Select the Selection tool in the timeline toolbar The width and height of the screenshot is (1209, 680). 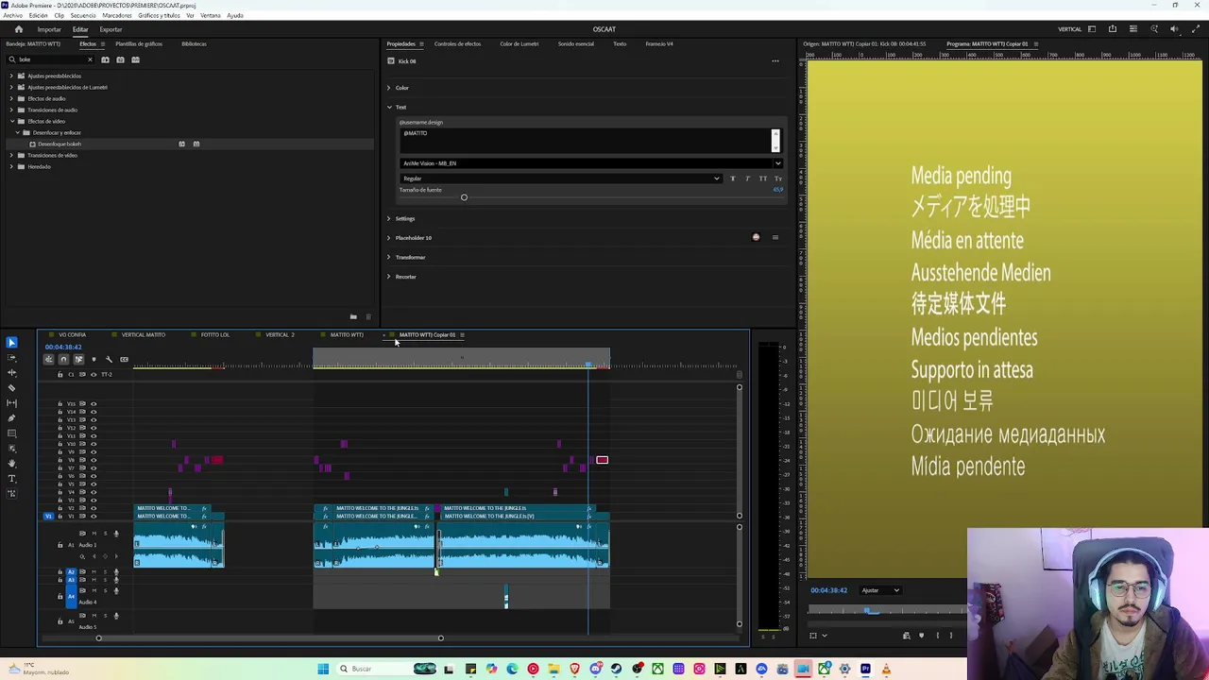(x=11, y=343)
